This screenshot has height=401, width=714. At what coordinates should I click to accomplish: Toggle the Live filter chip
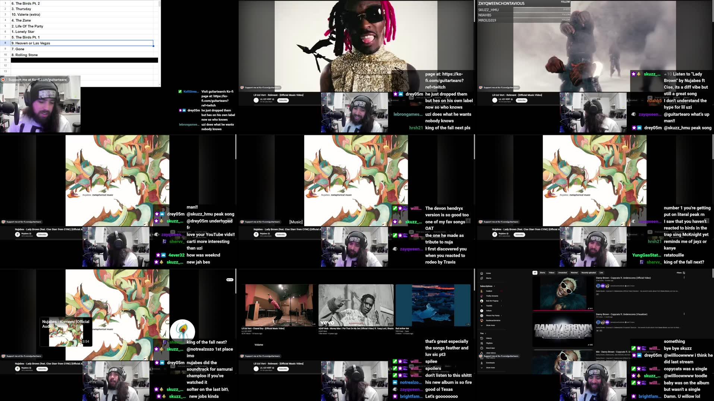601,273
